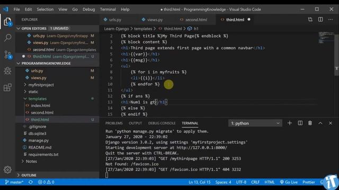Split the editor to the right
339x190 pixels.
(320, 20)
